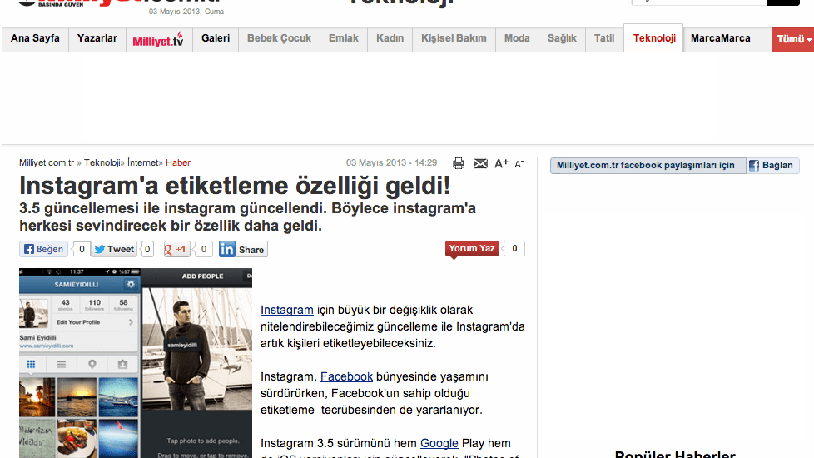Click Google +1 button
Image resolution: width=814 pixels, height=458 pixels.
click(176, 249)
